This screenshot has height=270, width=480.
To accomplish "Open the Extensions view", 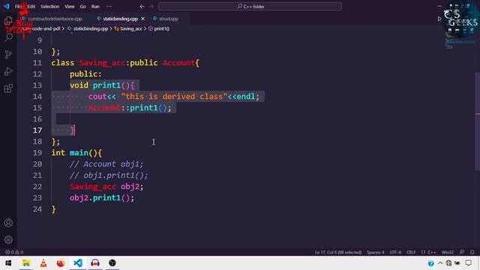I will click(x=8, y=88).
